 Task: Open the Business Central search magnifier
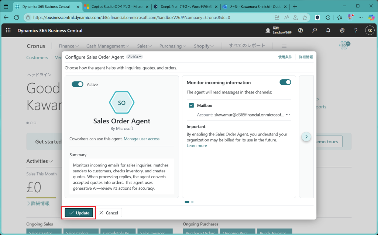tap(315, 30)
